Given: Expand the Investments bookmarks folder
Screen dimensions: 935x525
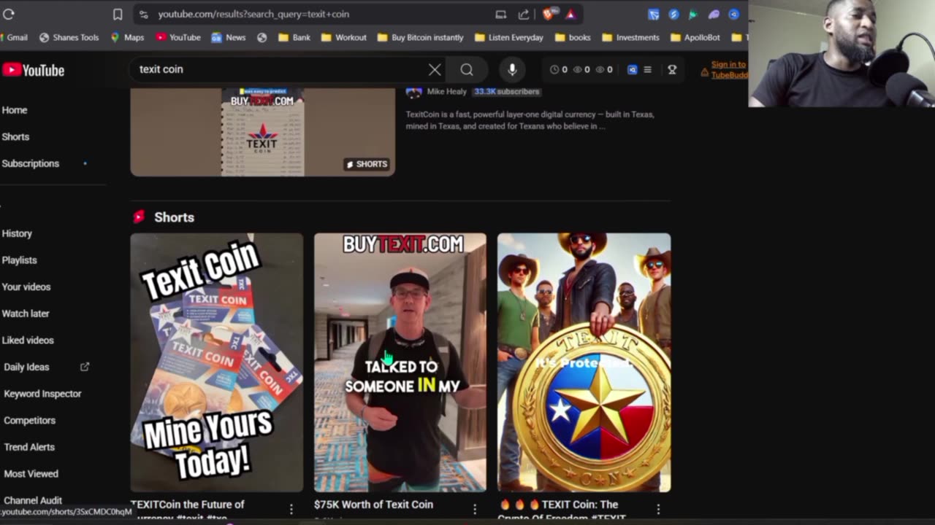Looking at the screenshot, I should pyautogui.click(x=630, y=37).
